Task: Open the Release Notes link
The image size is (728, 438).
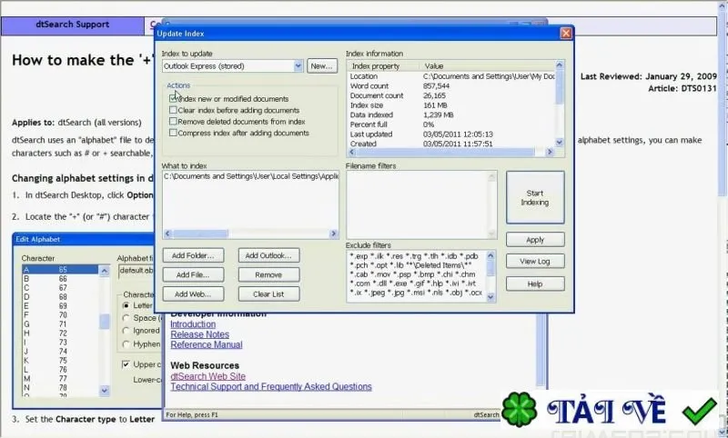Action: [x=199, y=334]
